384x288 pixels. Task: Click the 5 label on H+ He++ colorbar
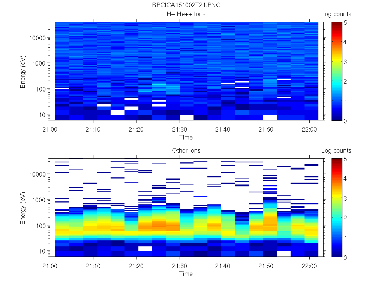tap(345, 23)
